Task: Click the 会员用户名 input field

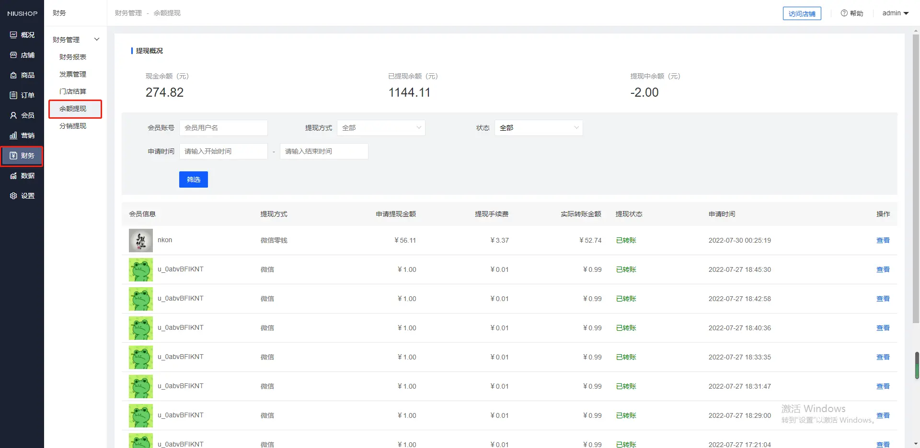Action: pyautogui.click(x=223, y=128)
